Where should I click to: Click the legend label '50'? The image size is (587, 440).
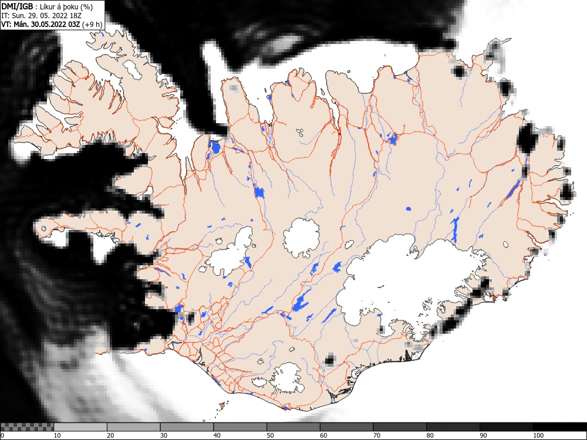[270, 435]
